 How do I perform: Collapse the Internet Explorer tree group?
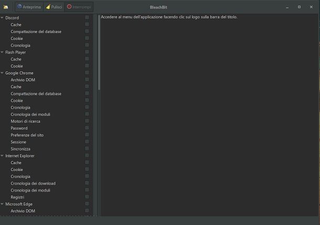click(x=2, y=156)
